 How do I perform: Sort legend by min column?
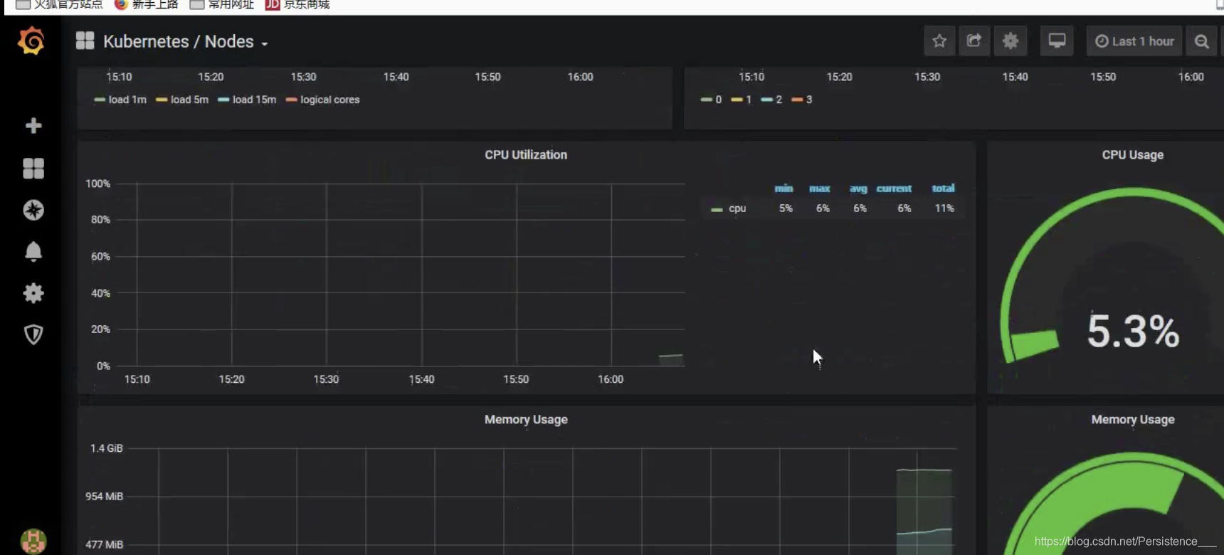pos(784,189)
